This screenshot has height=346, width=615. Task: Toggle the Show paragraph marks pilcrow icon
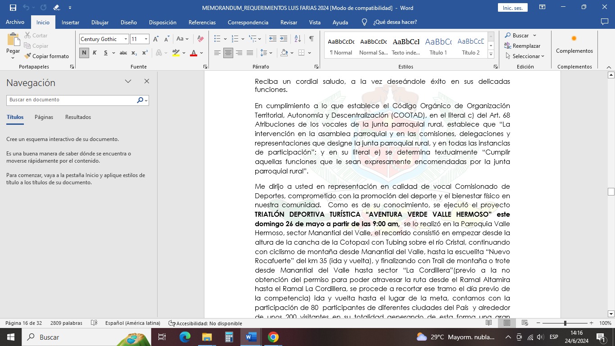311,39
